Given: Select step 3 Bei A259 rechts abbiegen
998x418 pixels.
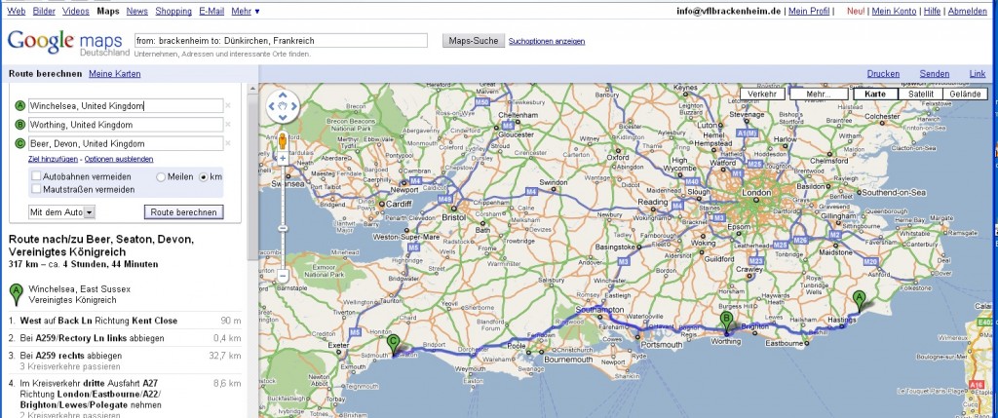Looking at the screenshot, I should click(x=125, y=361).
